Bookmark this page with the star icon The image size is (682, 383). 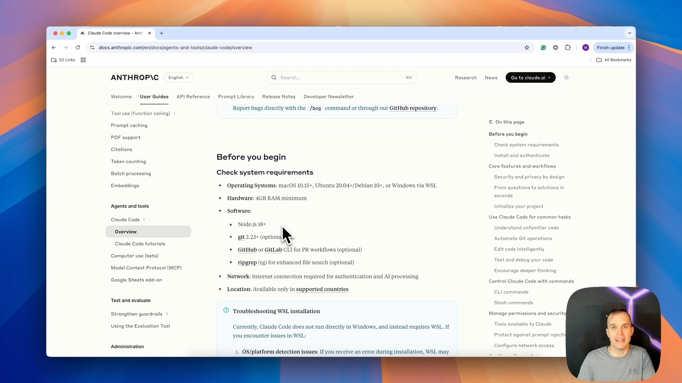(x=527, y=48)
